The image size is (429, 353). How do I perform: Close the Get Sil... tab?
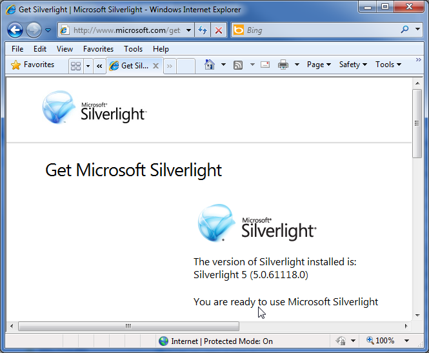[155, 66]
